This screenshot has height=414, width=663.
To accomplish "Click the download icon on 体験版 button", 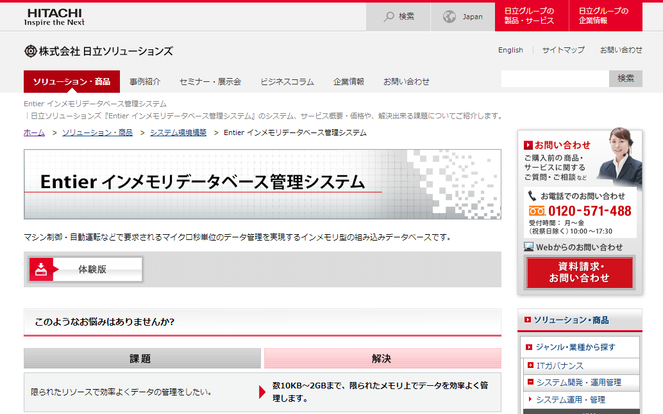I will pos(41,269).
